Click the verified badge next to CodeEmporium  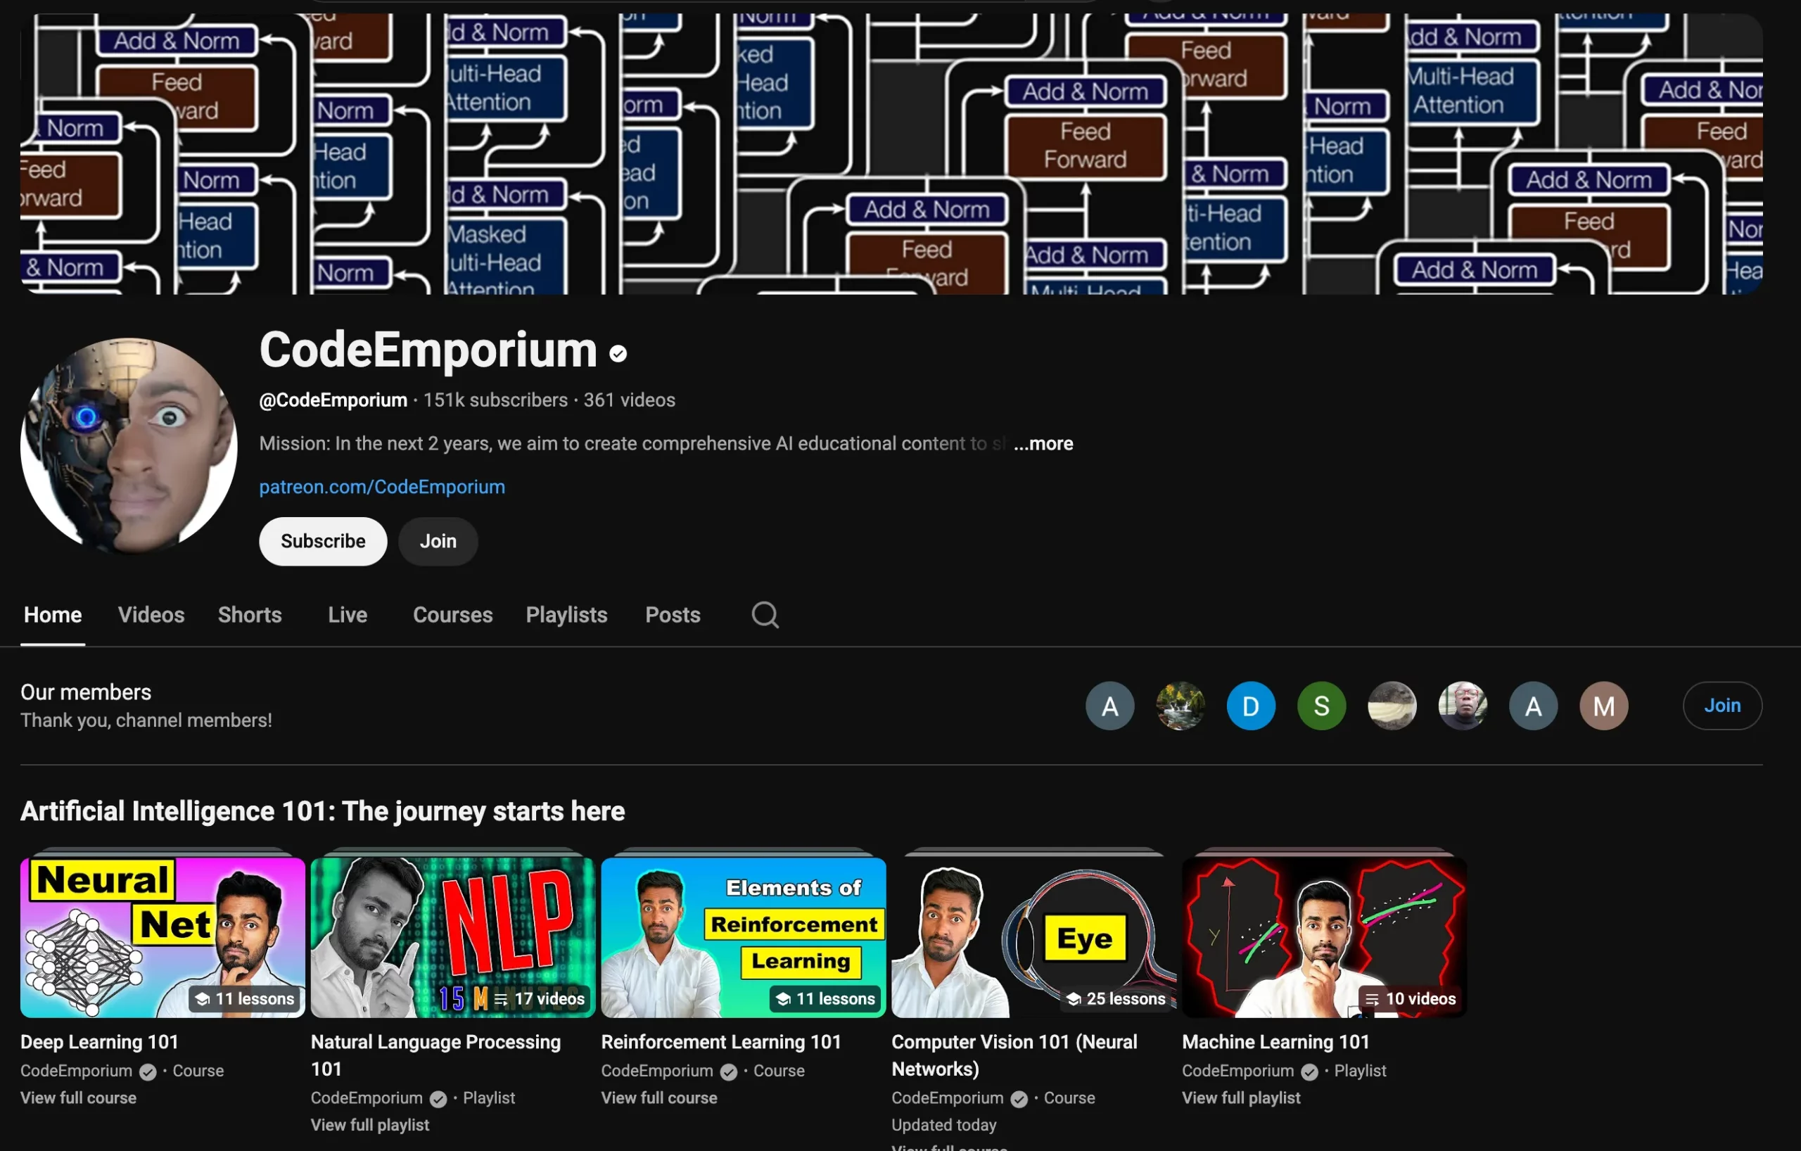pyautogui.click(x=616, y=353)
